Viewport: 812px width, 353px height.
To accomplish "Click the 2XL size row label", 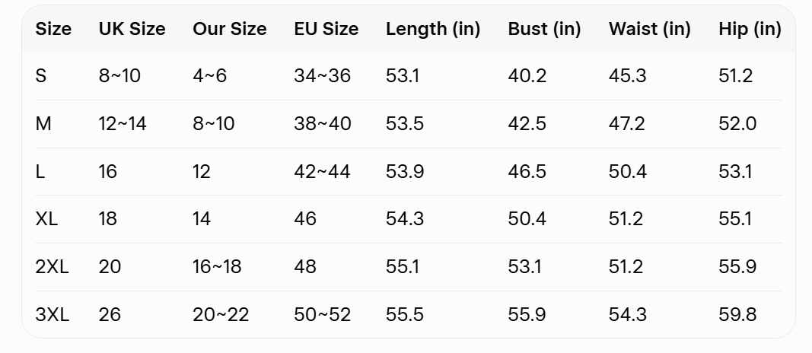I will click(52, 267).
